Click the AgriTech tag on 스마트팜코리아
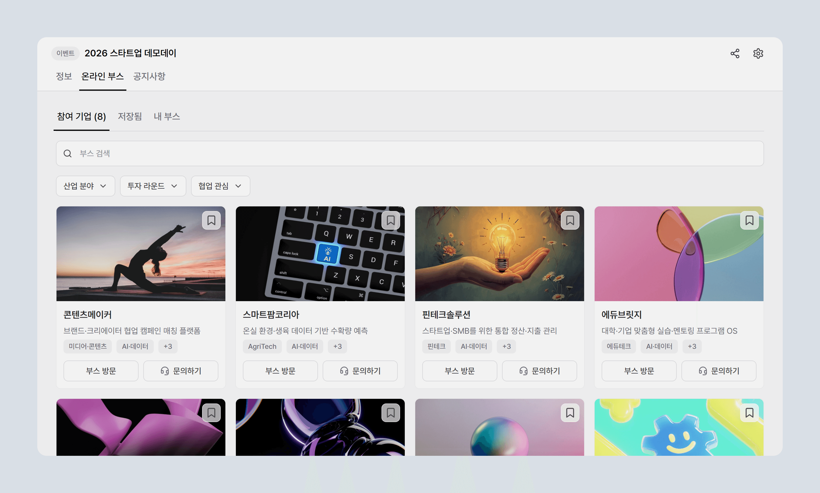The width and height of the screenshot is (820, 493). (x=262, y=346)
